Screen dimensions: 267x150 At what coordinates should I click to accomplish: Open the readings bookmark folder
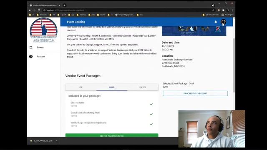(81, 15)
